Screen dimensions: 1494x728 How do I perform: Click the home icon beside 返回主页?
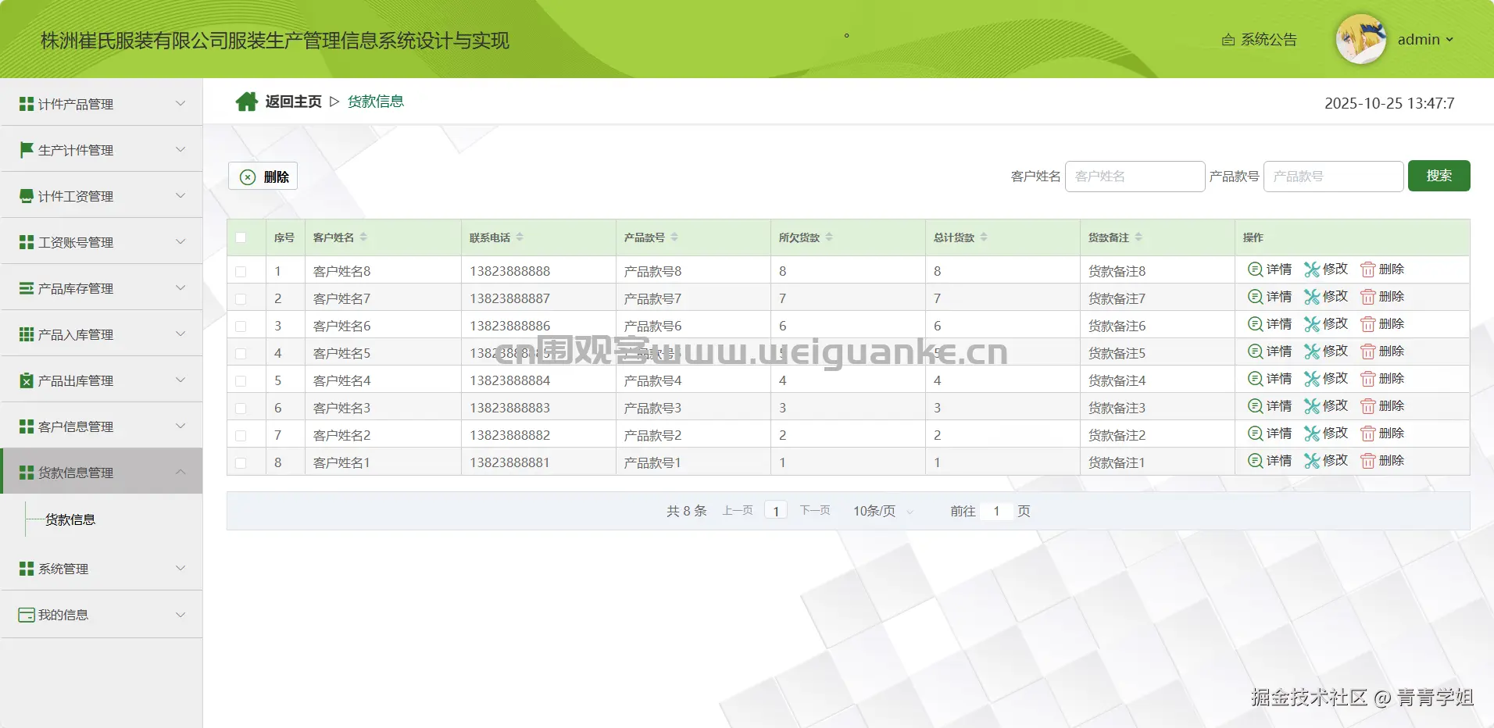pos(247,102)
